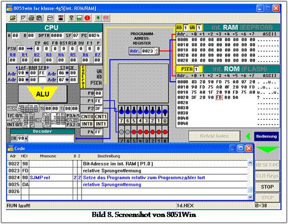Click the accumulator A value field
This screenshot has width=288, height=224.
tap(15, 35)
